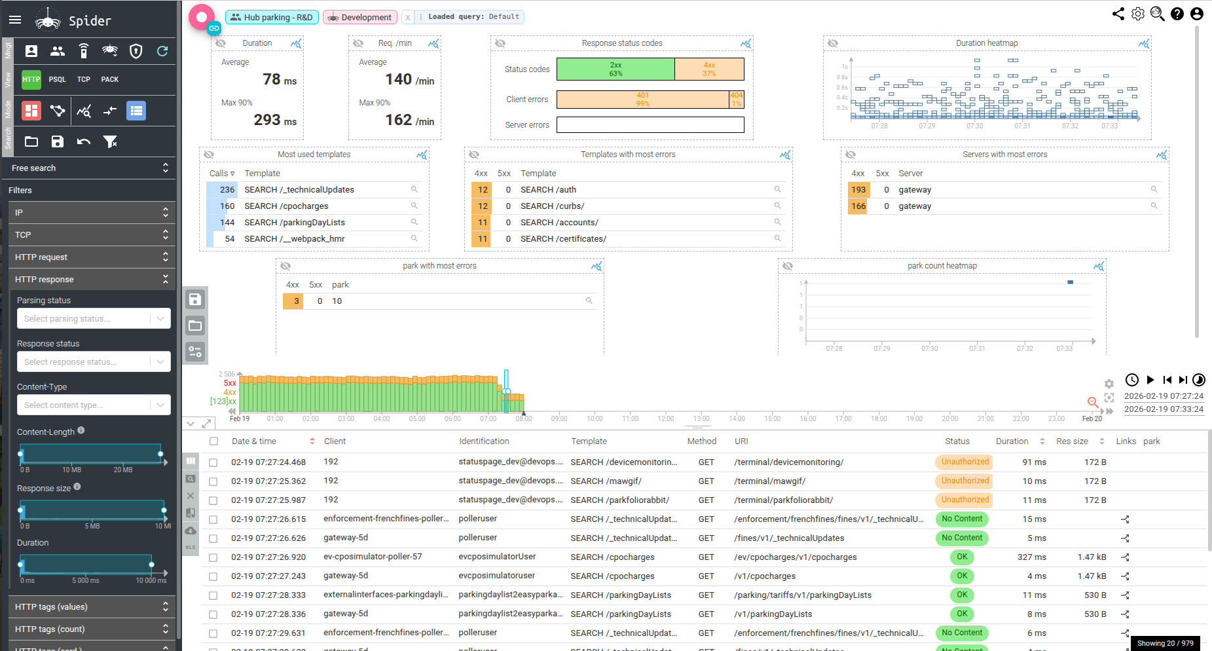
Task: Click the Development environment chip
Action: click(x=360, y=17)
